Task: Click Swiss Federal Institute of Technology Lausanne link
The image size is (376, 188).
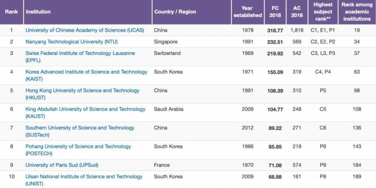Action: [80, 54]
